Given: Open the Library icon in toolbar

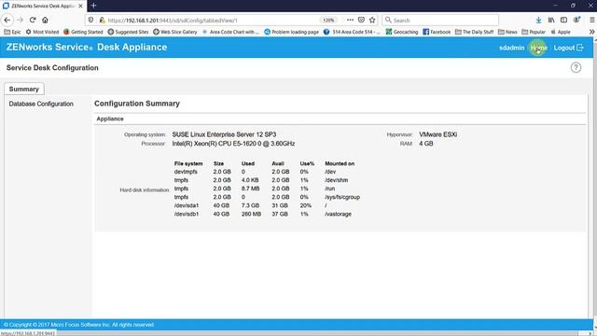Looking at the screenshot, I should pos(551,20).
